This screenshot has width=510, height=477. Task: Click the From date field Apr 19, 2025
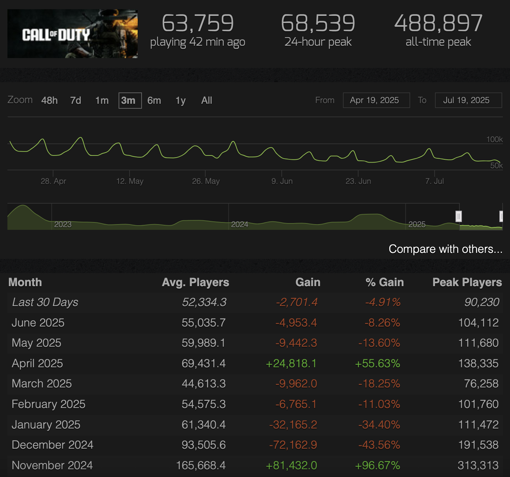click(376, 100)
